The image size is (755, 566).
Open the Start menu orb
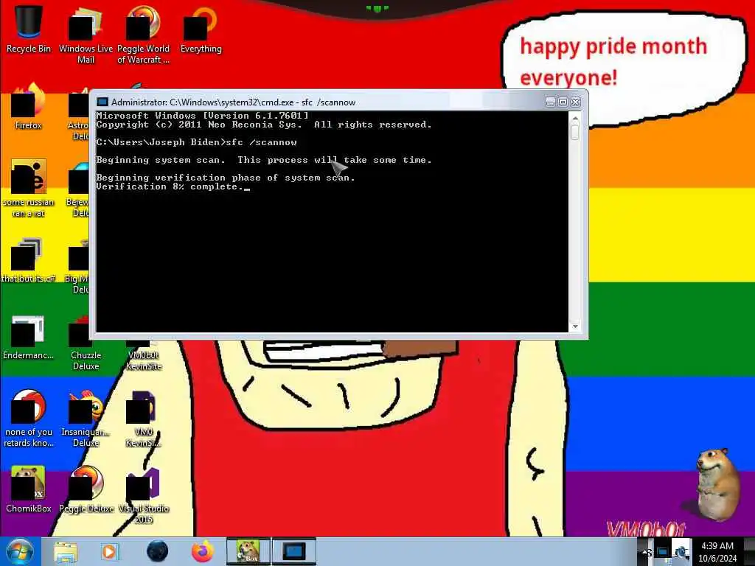(x=20, y=551)
